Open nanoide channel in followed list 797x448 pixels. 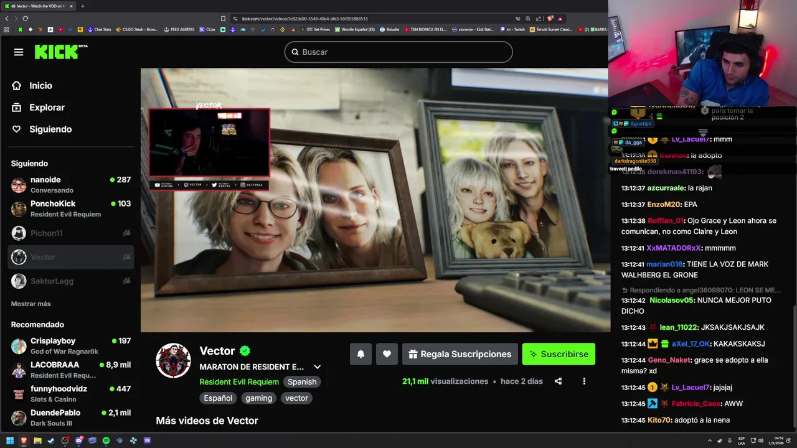(x=71, y=185)
